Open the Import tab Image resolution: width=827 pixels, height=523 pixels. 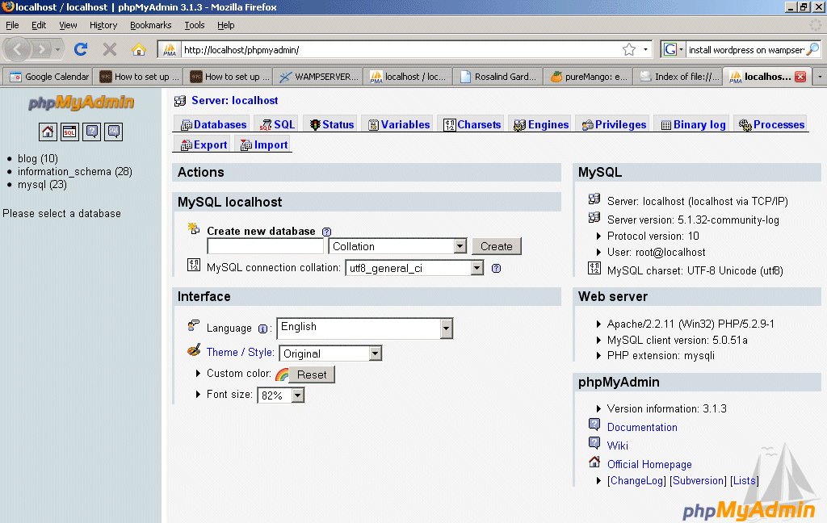coord(264,144)
